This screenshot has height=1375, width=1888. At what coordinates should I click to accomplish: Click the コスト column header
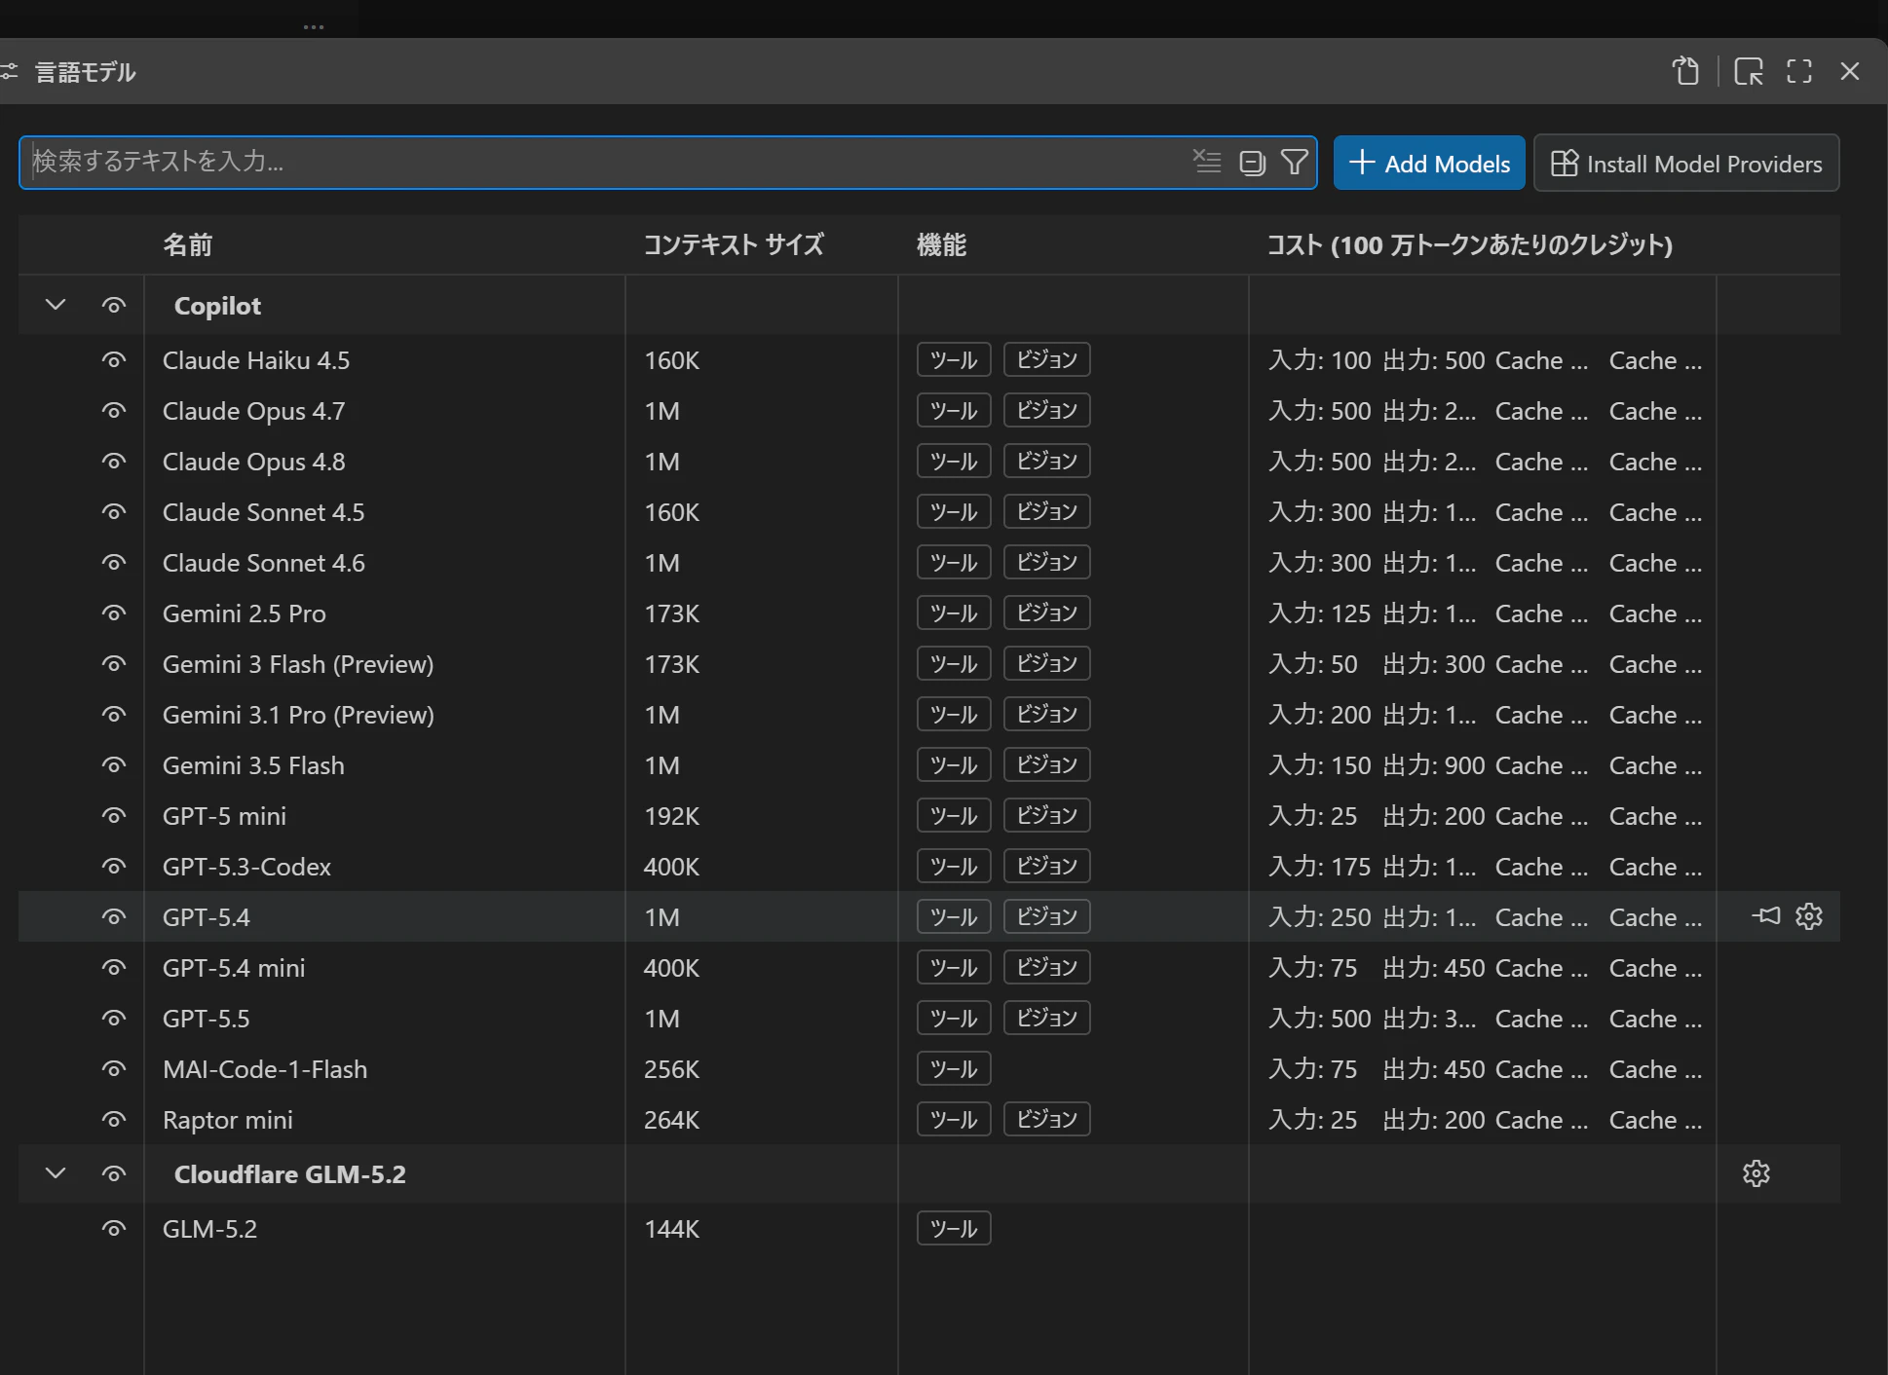[1469, 244]
